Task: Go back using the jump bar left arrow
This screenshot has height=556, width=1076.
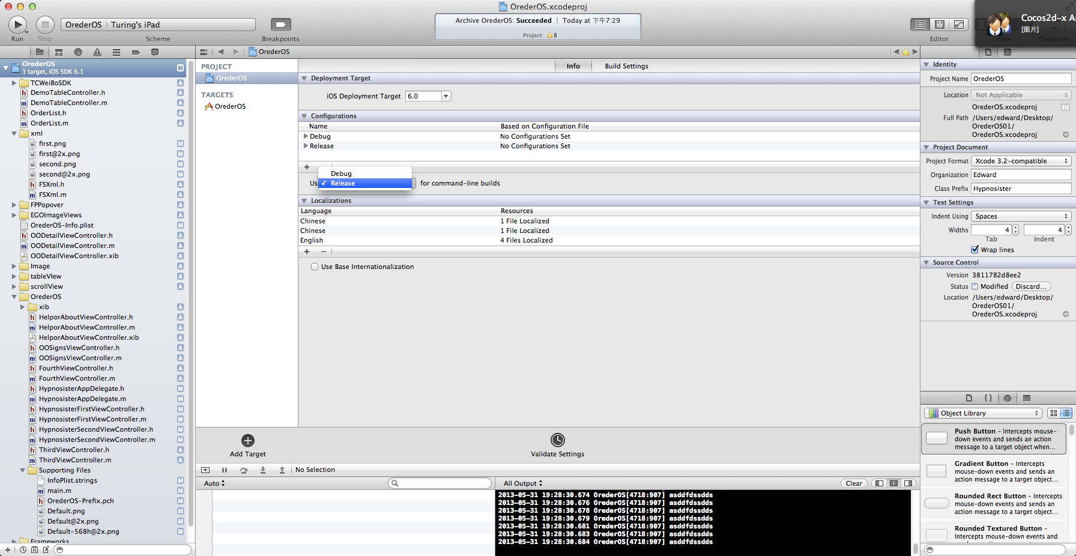Action: tap(221, 52)
